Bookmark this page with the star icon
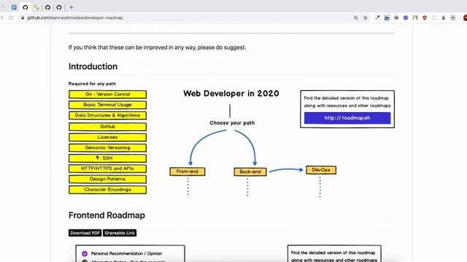This screenshot has height=262, width=467. tap(366, 17)
